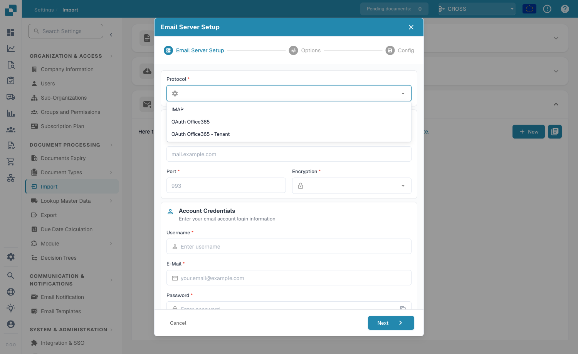Go to the Options wizard step
The width and height of the screenshot is (578, 354).
point(305,50)
